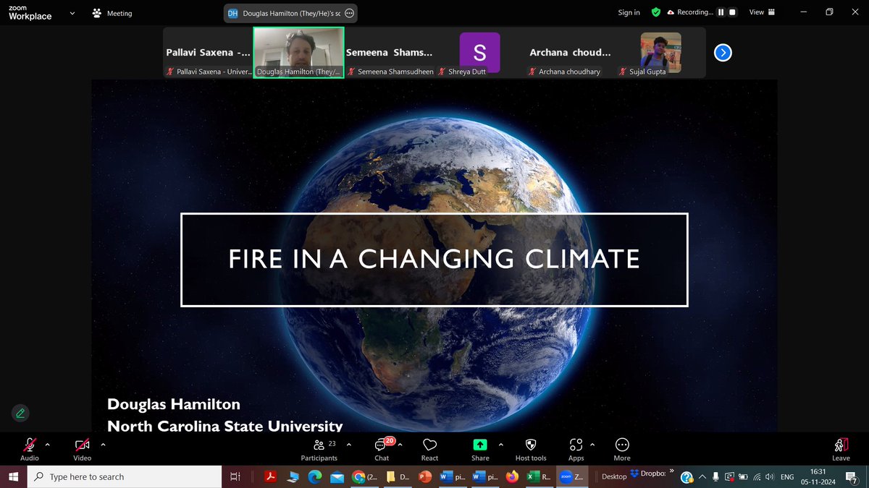Click the React heart icon
Image resolution: width=869 pixels, height=488 pixels.
429,445
